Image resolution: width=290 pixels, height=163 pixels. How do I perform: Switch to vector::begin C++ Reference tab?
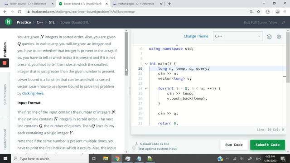136,4
